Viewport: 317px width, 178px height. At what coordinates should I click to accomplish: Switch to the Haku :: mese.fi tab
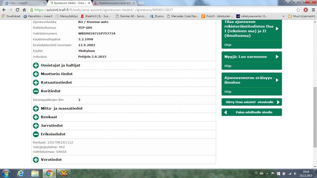(x=23, y=3)
